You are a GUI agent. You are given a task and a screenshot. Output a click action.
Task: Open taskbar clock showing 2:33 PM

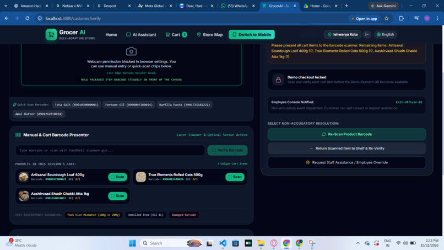click(429, 243)
